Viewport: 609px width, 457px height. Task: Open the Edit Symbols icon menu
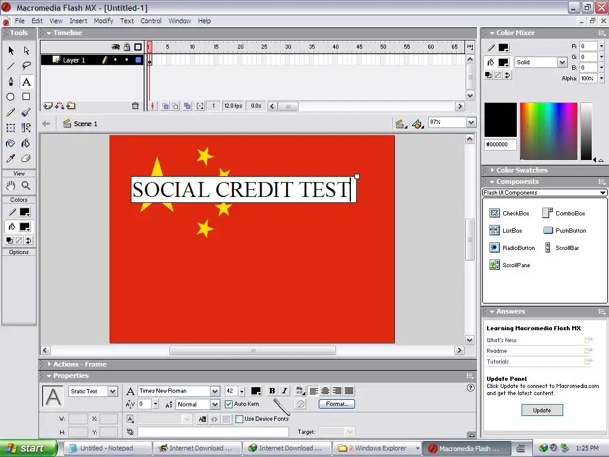point(417,124)
